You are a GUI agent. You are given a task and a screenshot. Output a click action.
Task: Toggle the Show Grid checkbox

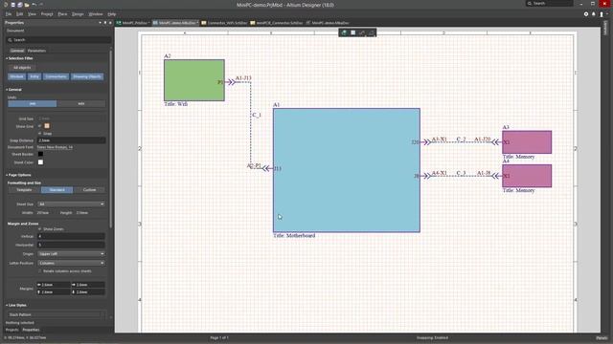[x=39, y=126]
